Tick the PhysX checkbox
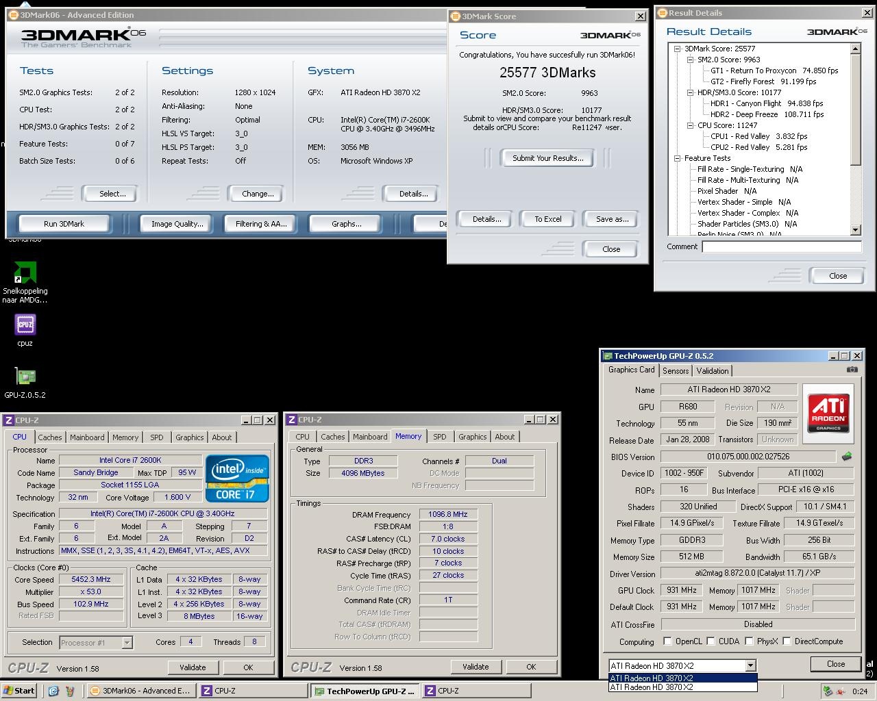The width and height of the screenshot is (877, 701). (x=749, y=641)
